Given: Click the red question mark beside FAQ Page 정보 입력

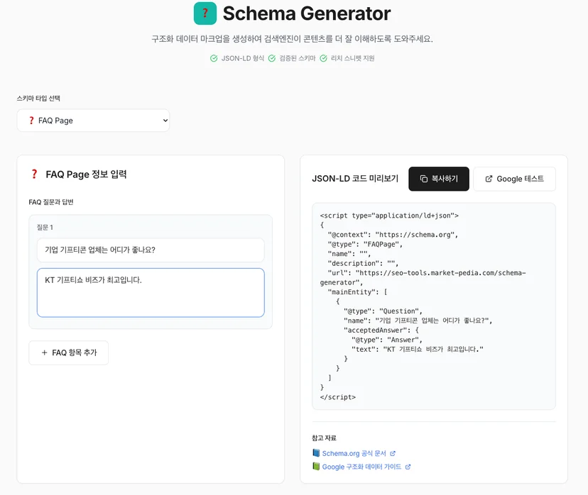Looking at the screenshot, I should click(x=34, y=174).
